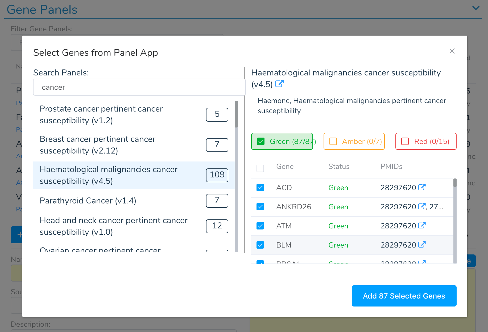Uncheck the ACD gene checkbox
Image resolution: width=488 pixels, height=332 pixels.
click(x=260, y=187)
